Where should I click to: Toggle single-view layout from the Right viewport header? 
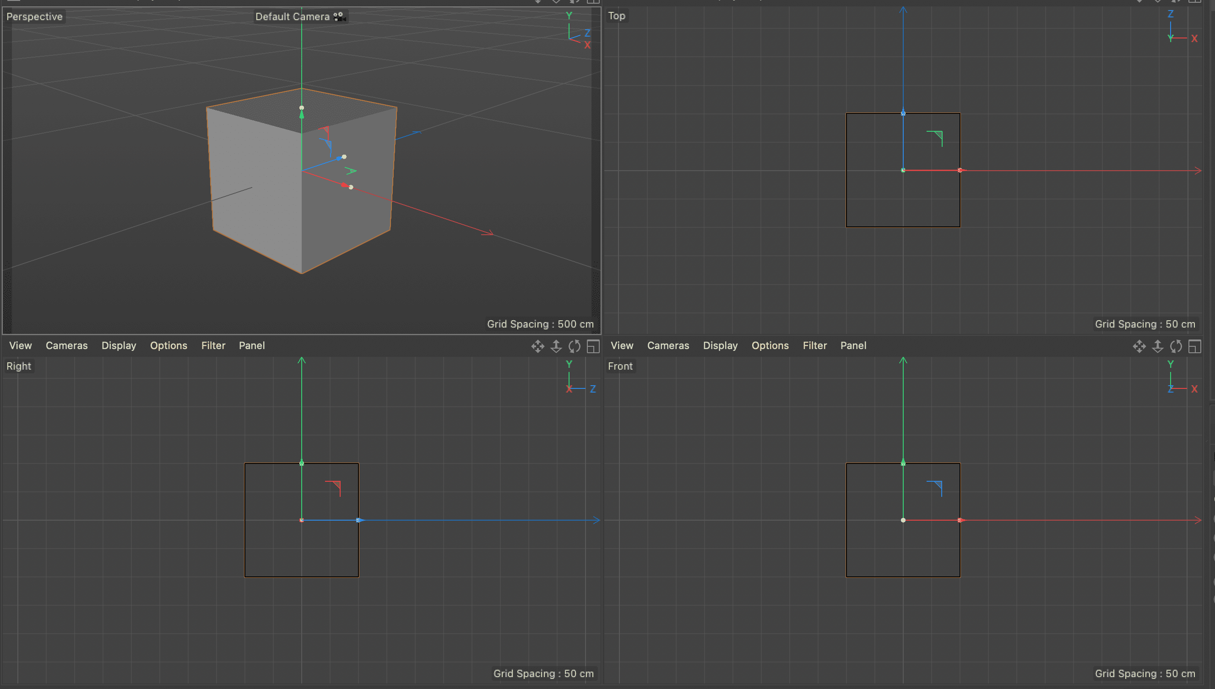(593, 346)
